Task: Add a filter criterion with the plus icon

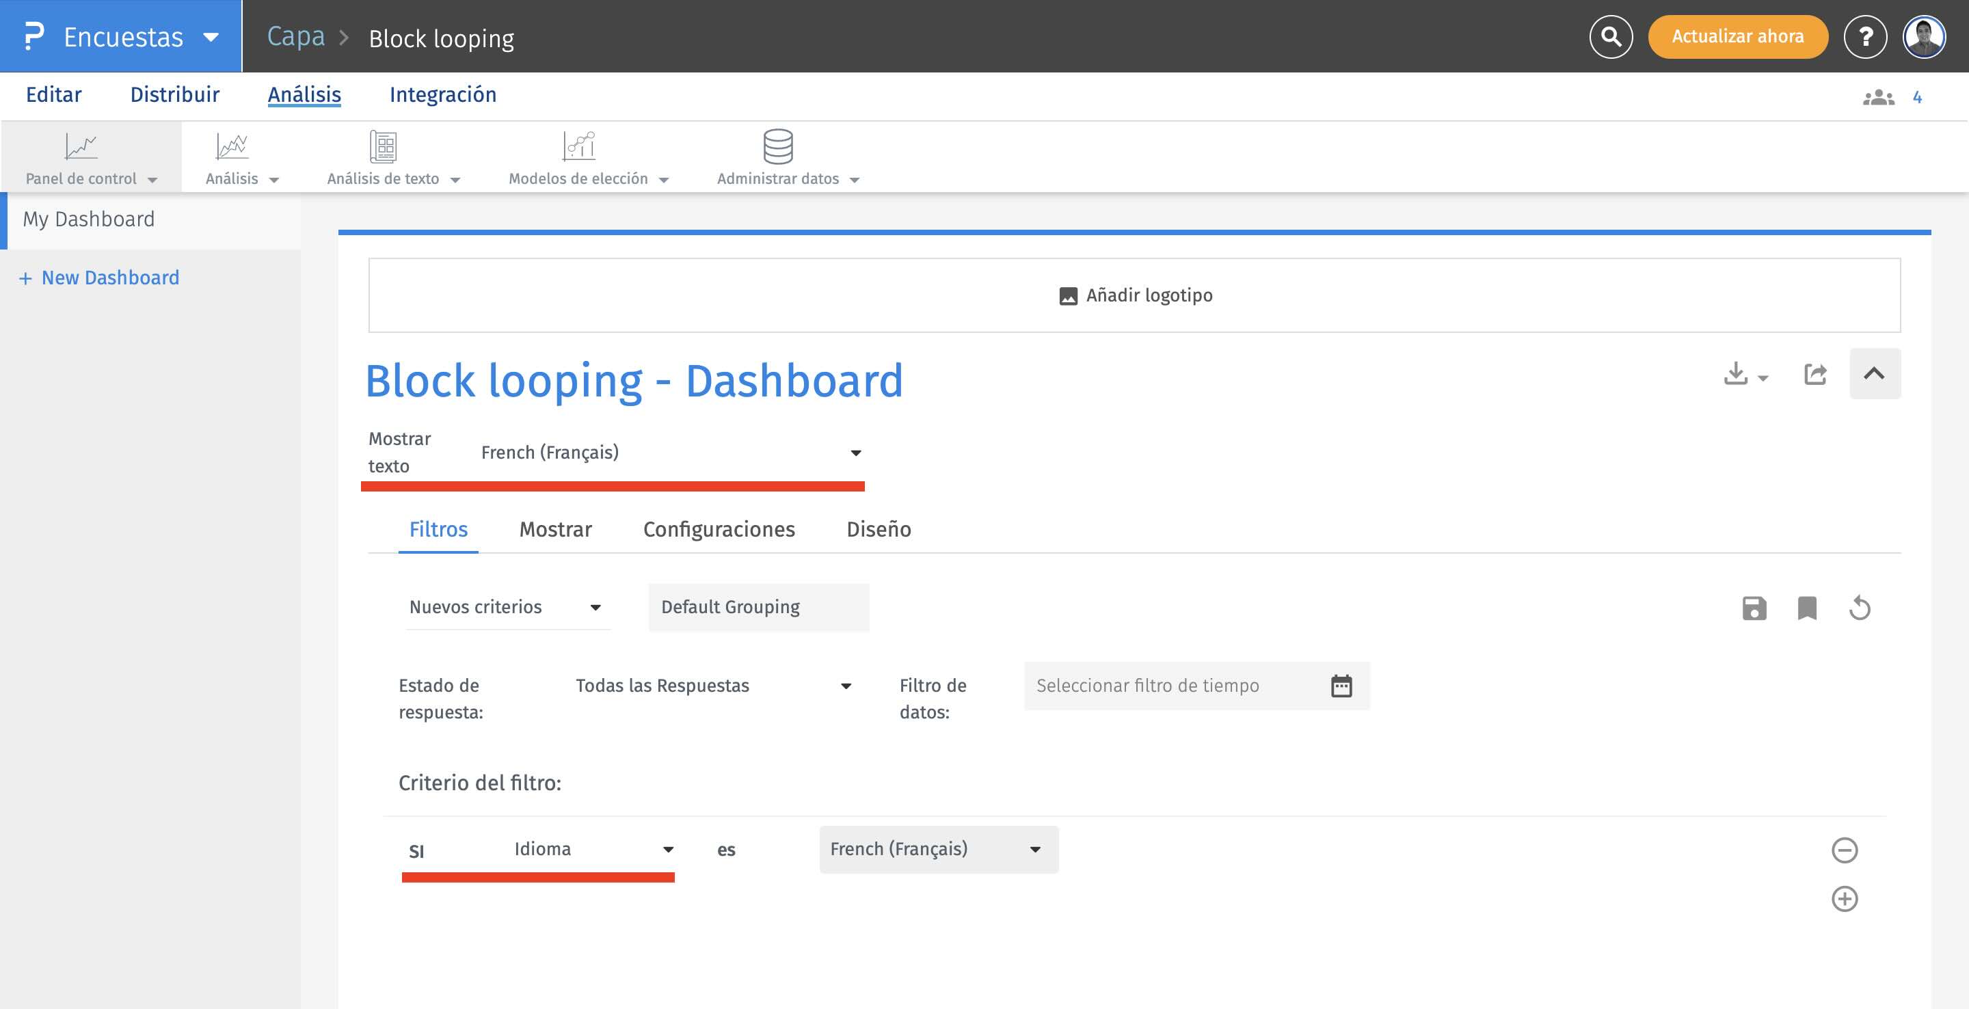Action: tap(1845, 899)
